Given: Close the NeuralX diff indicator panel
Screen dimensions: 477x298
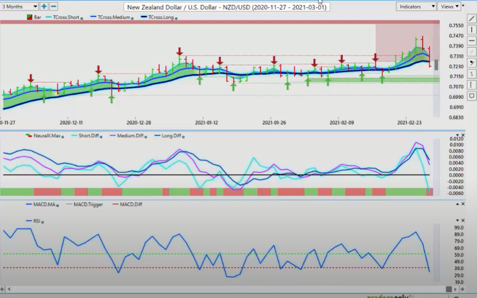Looking at the screenshot, I should [463, 135].
